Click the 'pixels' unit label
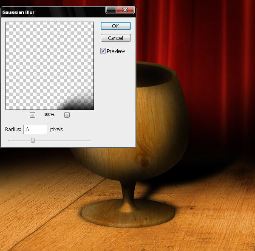255x251 pixels. pyautogui.click(x=57, y=130)
